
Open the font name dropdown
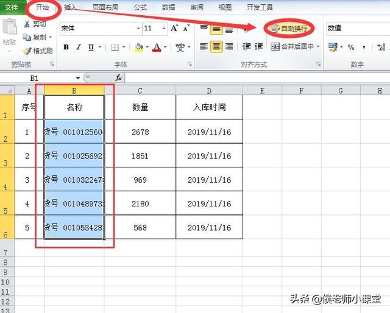pyautogui.click(x=137, y=29)
